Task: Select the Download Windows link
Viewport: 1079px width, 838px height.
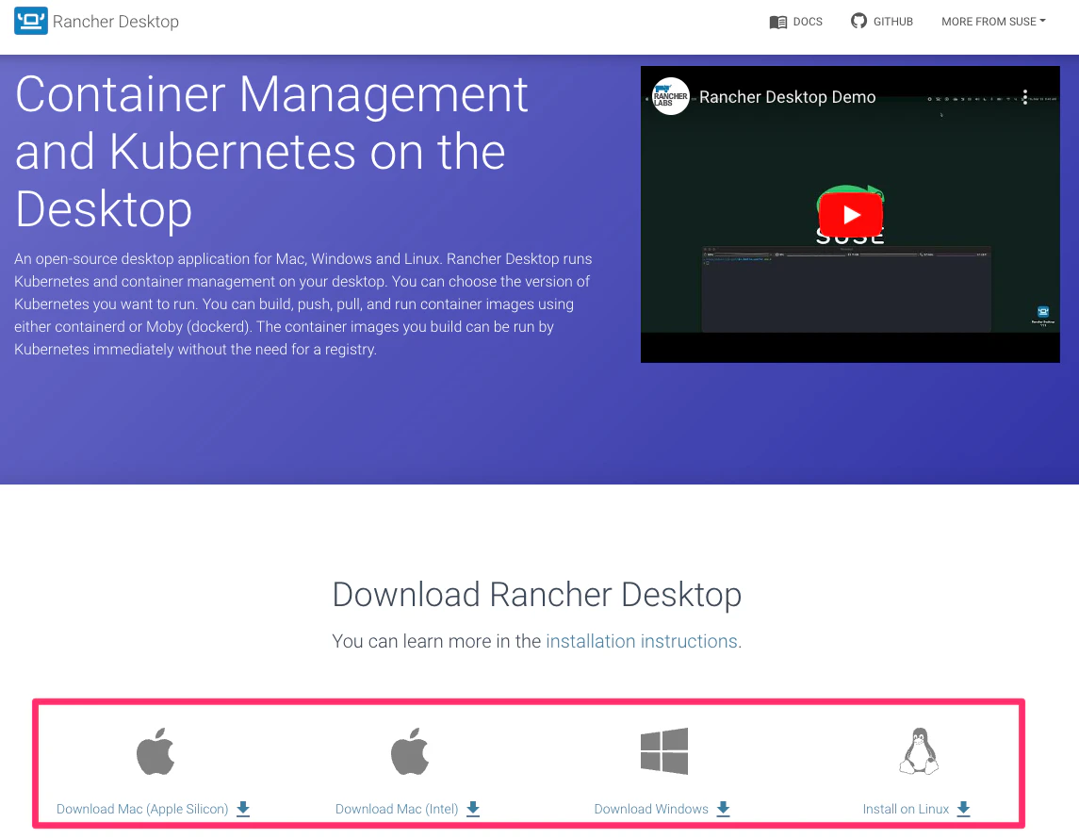Action: 651,809
